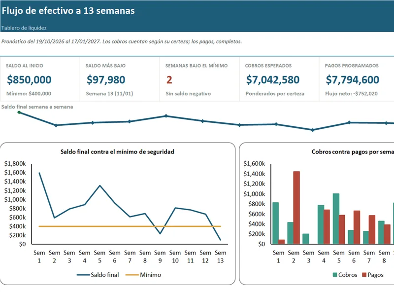
Task: Click the 'Mínimo: $400,000' note
Action: (29, 94)
